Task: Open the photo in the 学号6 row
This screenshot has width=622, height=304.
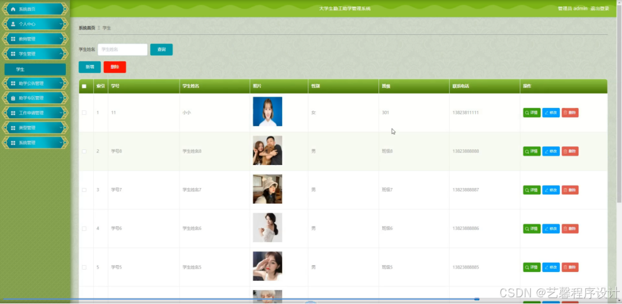Action: pos(267,227)
